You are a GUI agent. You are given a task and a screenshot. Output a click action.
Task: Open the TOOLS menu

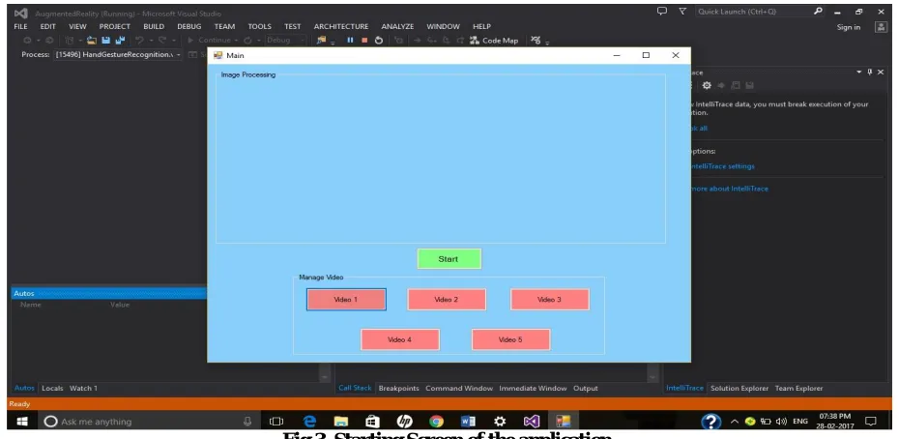coord(260,26)
